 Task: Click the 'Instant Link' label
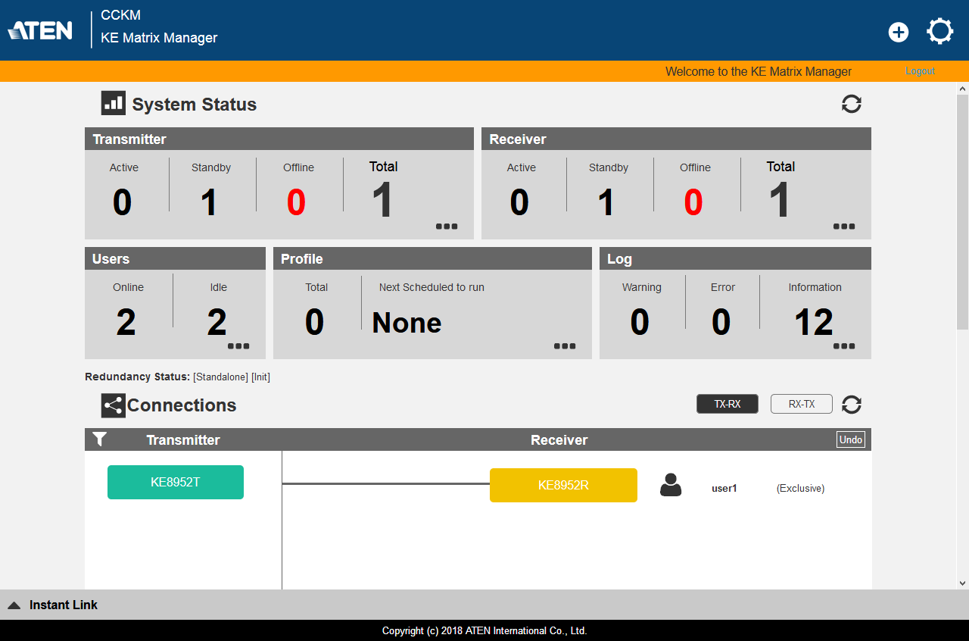pos(64,605)
